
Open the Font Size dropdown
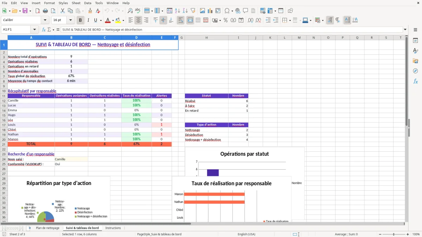[70, 20]
